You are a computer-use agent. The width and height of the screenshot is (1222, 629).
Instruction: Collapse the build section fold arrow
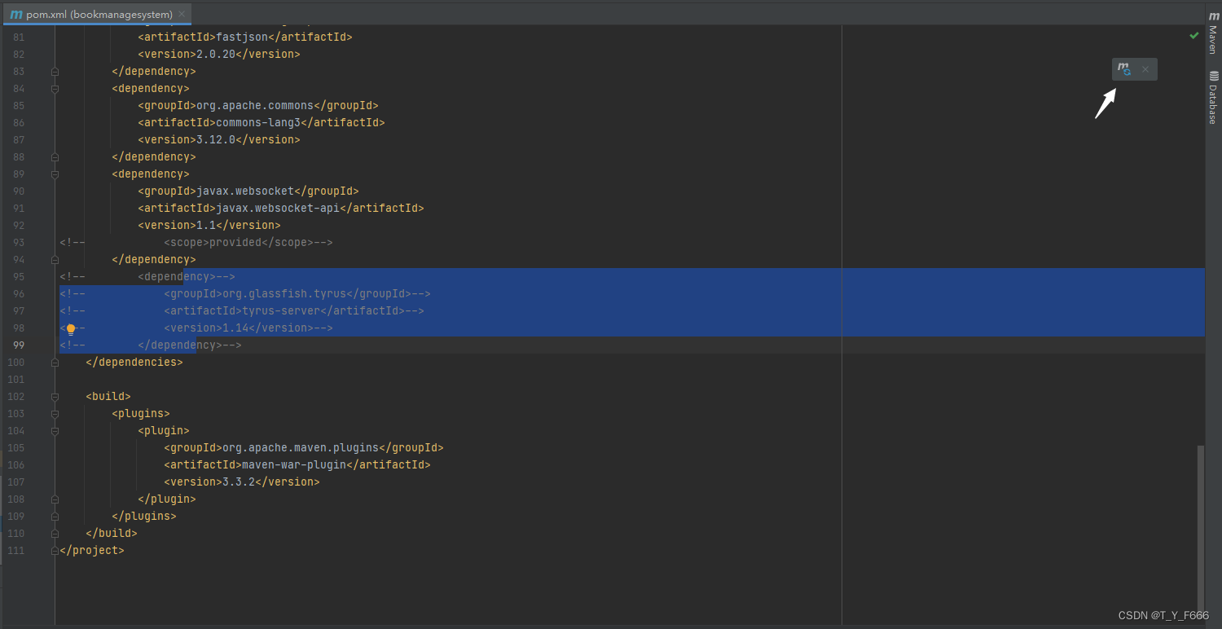(x=55, y=396)
